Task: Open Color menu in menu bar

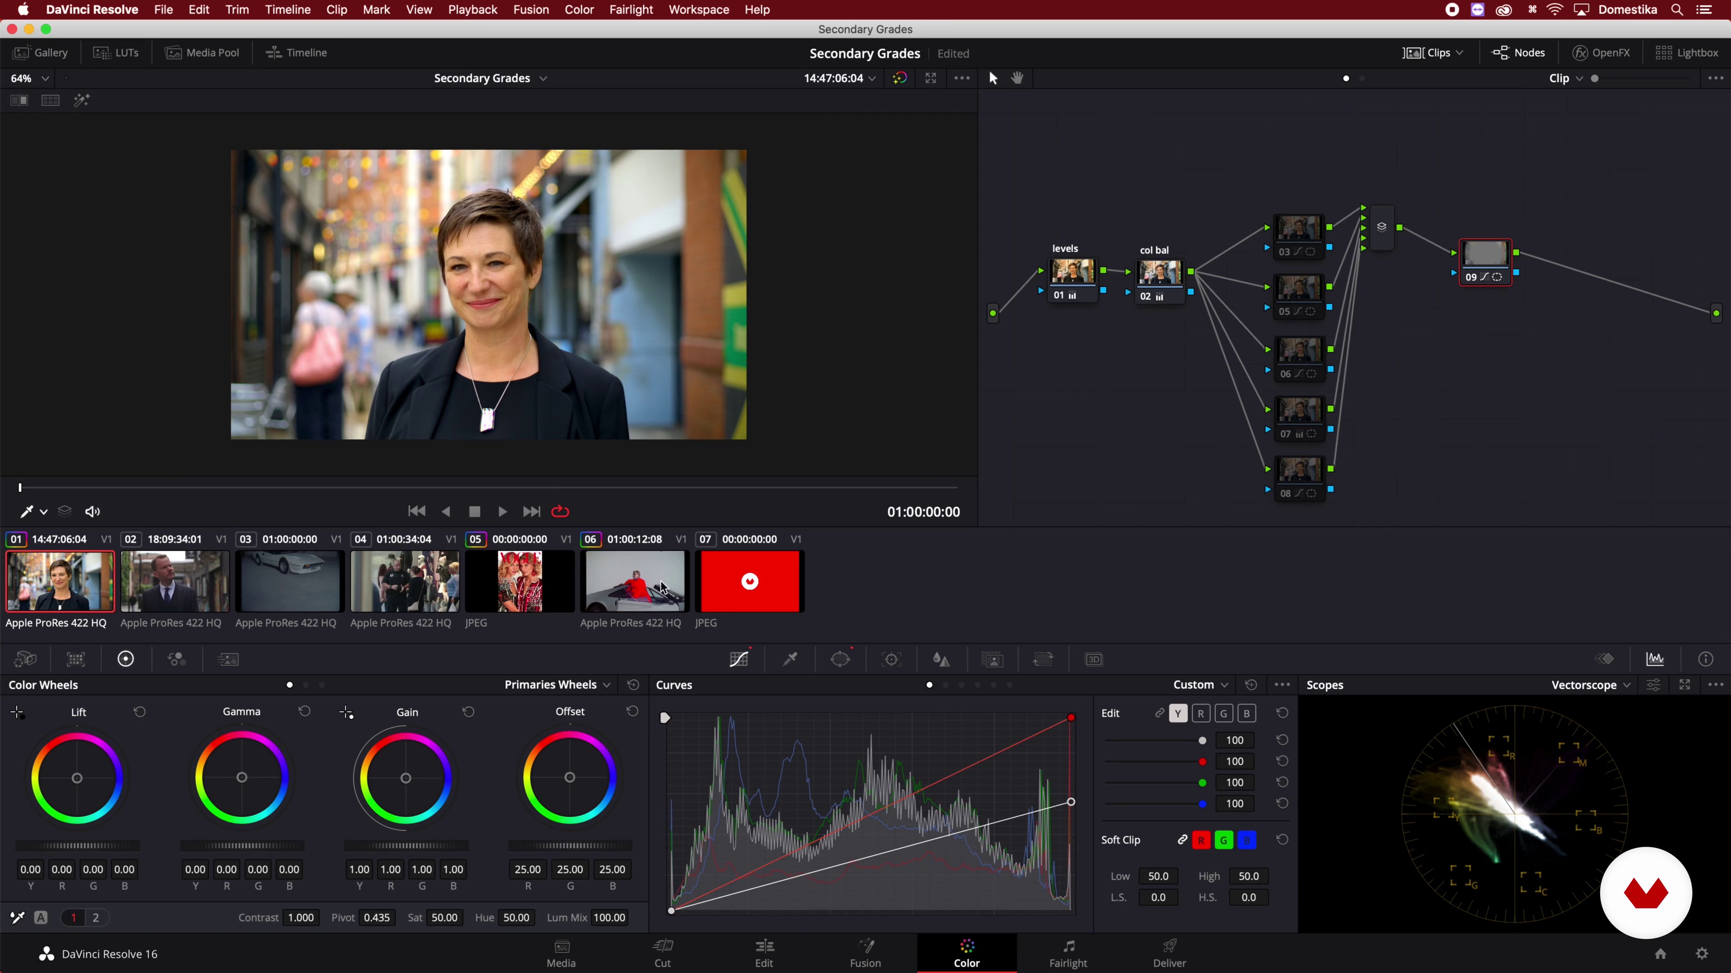Action: 579,9
